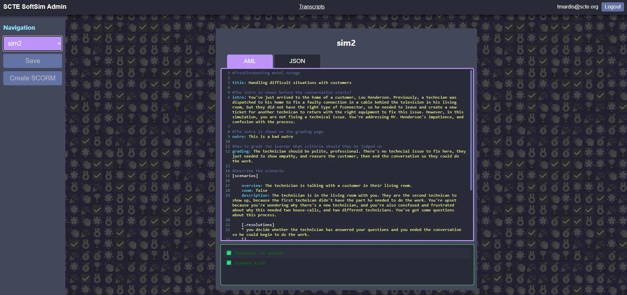Click the code editor vertical scrollbar
The width and height of the screenshot is (627, 295).
pyautogui.click(x=471, y=130)
